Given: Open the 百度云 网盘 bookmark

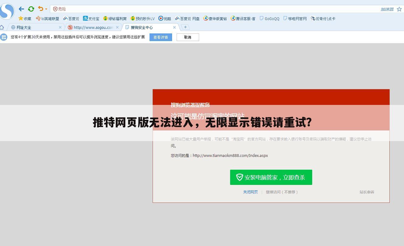Looking at the screenshot, I should click(x=187, y=19).
